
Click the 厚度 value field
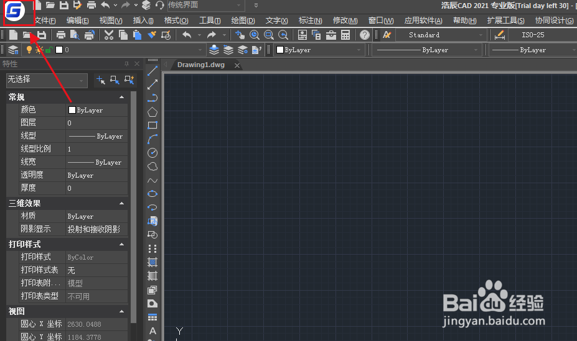point(96,188)
